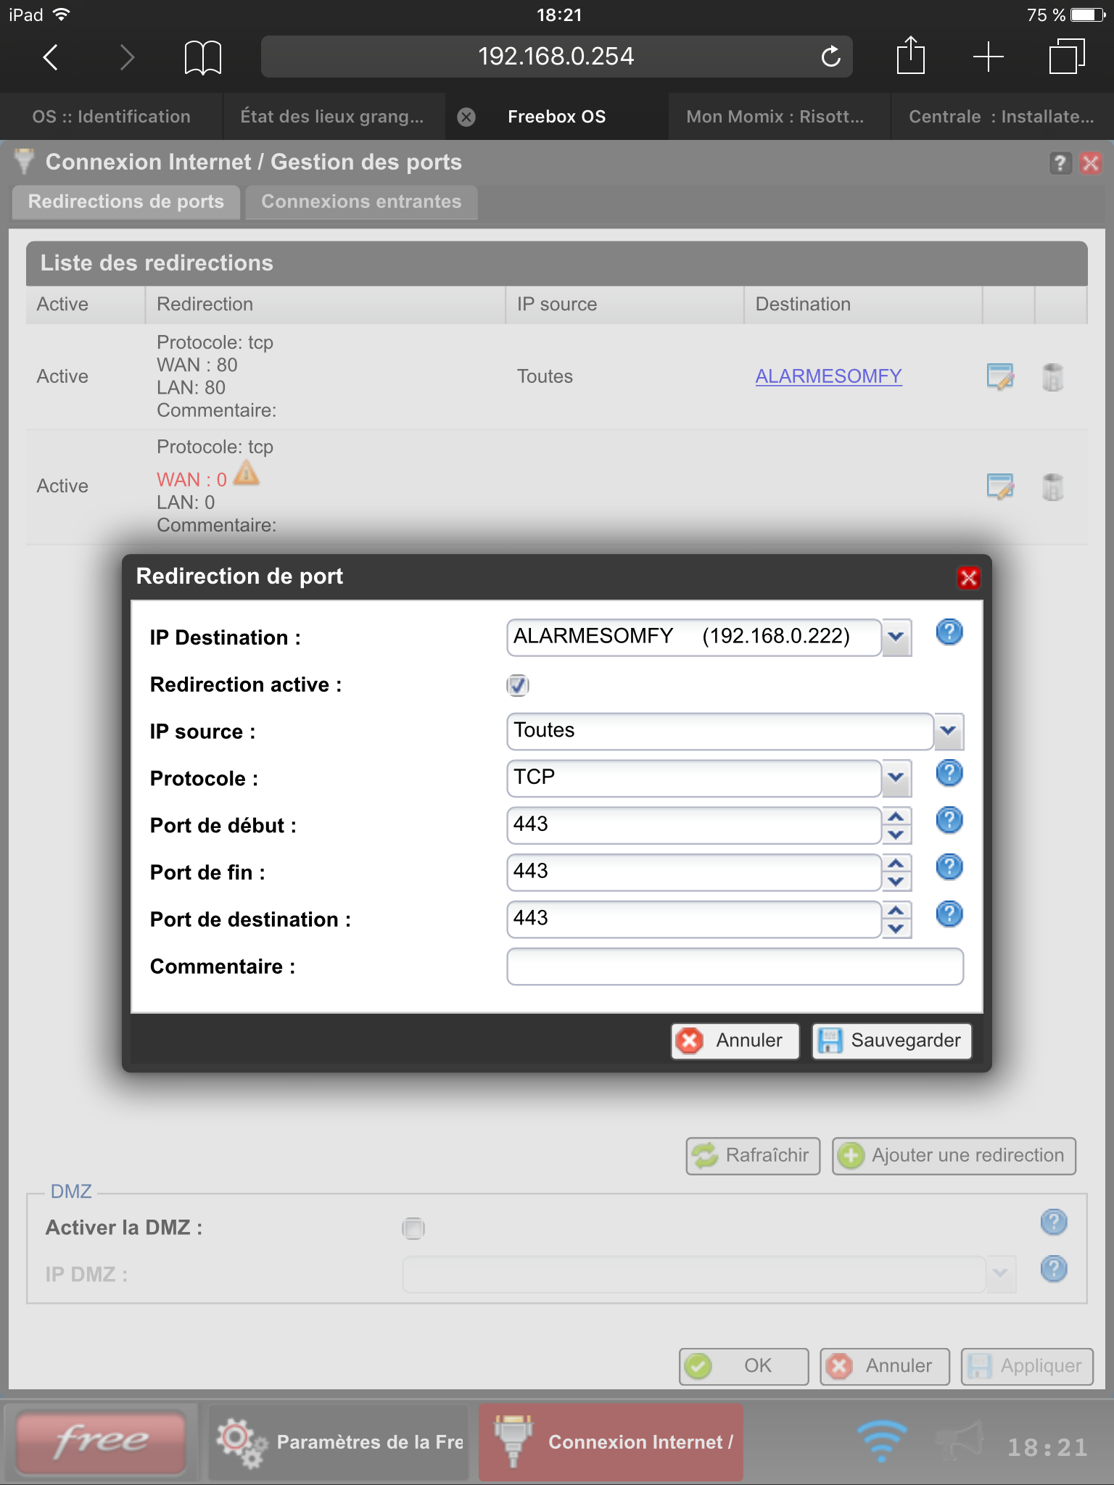This screenshot has height=1485, width=1114.
Task: Tap the Safari share icon
Action: point(910,57)
